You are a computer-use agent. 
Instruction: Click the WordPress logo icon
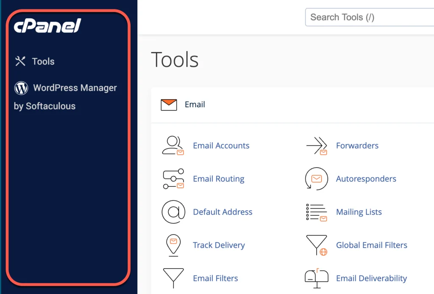click(21, 88)
